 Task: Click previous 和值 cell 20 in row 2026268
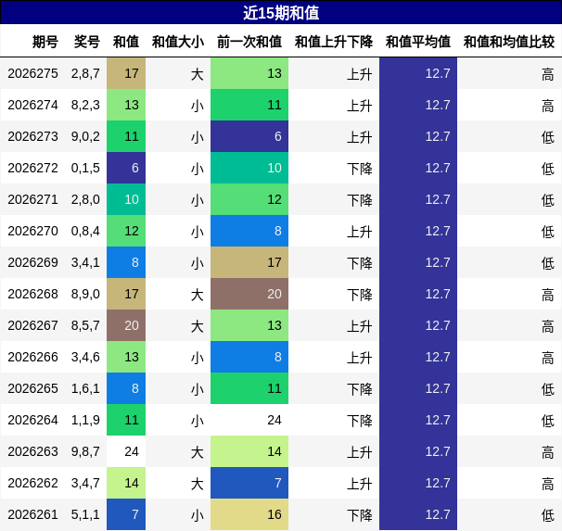249,294
